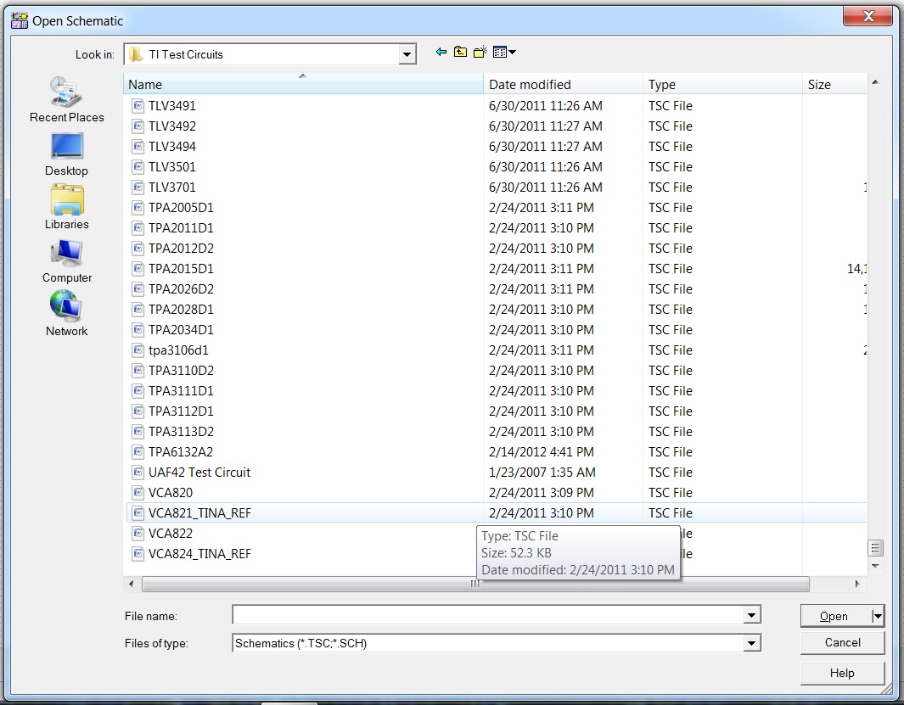Go back to last folder visited
This screenshot has width=904, height=705.
click(441, 53)
